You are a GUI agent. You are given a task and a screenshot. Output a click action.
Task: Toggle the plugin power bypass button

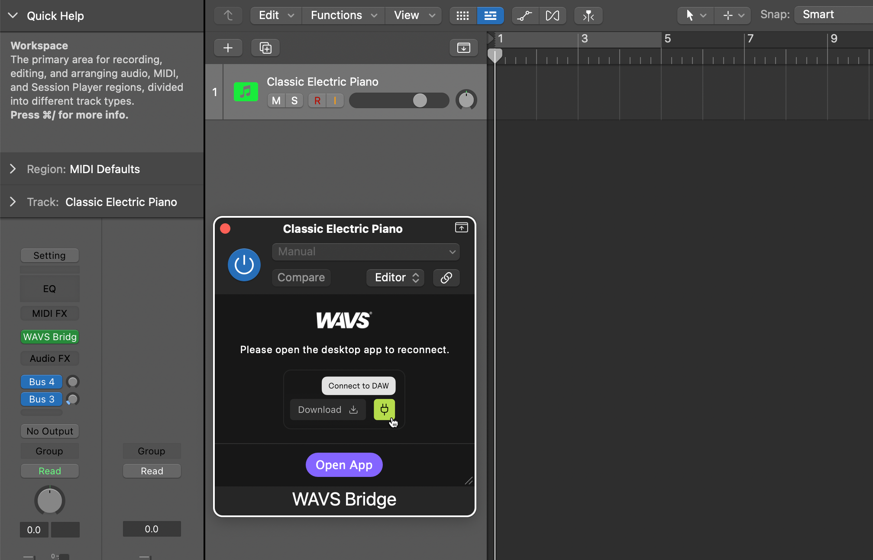[244, 265]
